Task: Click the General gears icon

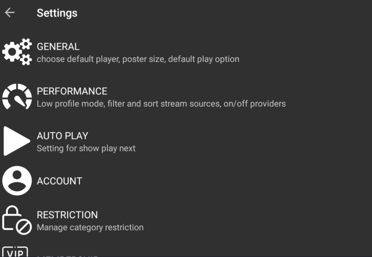Action: (17, 52)
